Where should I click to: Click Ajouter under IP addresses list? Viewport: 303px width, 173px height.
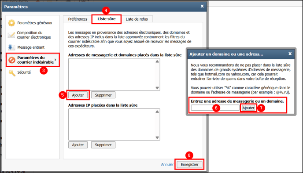coord(78,145)
